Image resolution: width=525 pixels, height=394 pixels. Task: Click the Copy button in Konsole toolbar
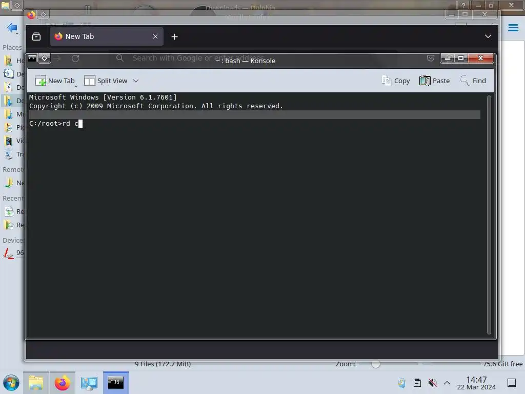coord(396,81)
